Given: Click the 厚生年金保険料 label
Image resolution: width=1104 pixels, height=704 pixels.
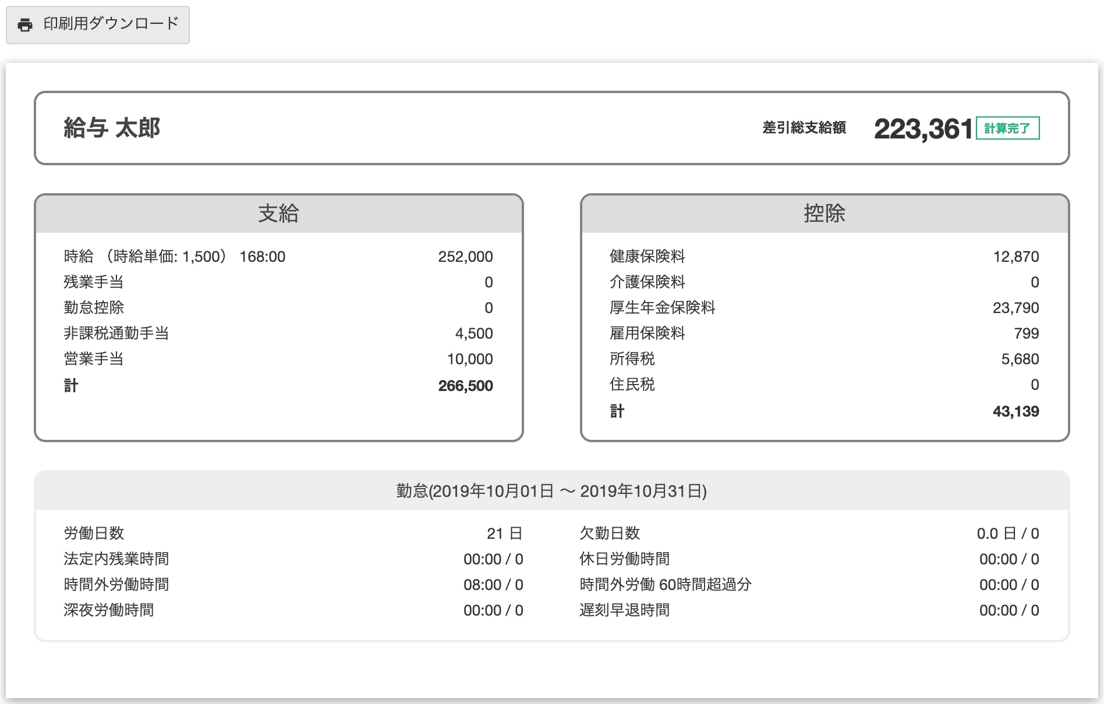Looking at the screenshot, I should [x=663, y=308].
